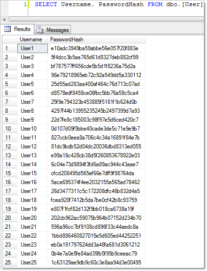Screen dimensions: 207x271
Task: Select hash 596a96cc7bf9108cd896f33c44aedc8a
Action: coord(96,227)
